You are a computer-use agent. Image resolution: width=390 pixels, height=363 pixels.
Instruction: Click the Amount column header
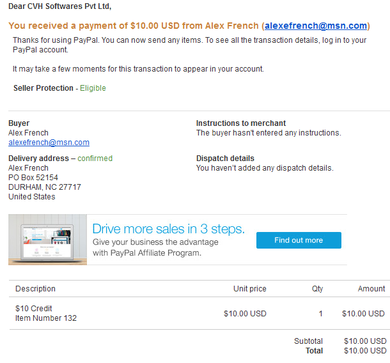click(x=371, y=289)
